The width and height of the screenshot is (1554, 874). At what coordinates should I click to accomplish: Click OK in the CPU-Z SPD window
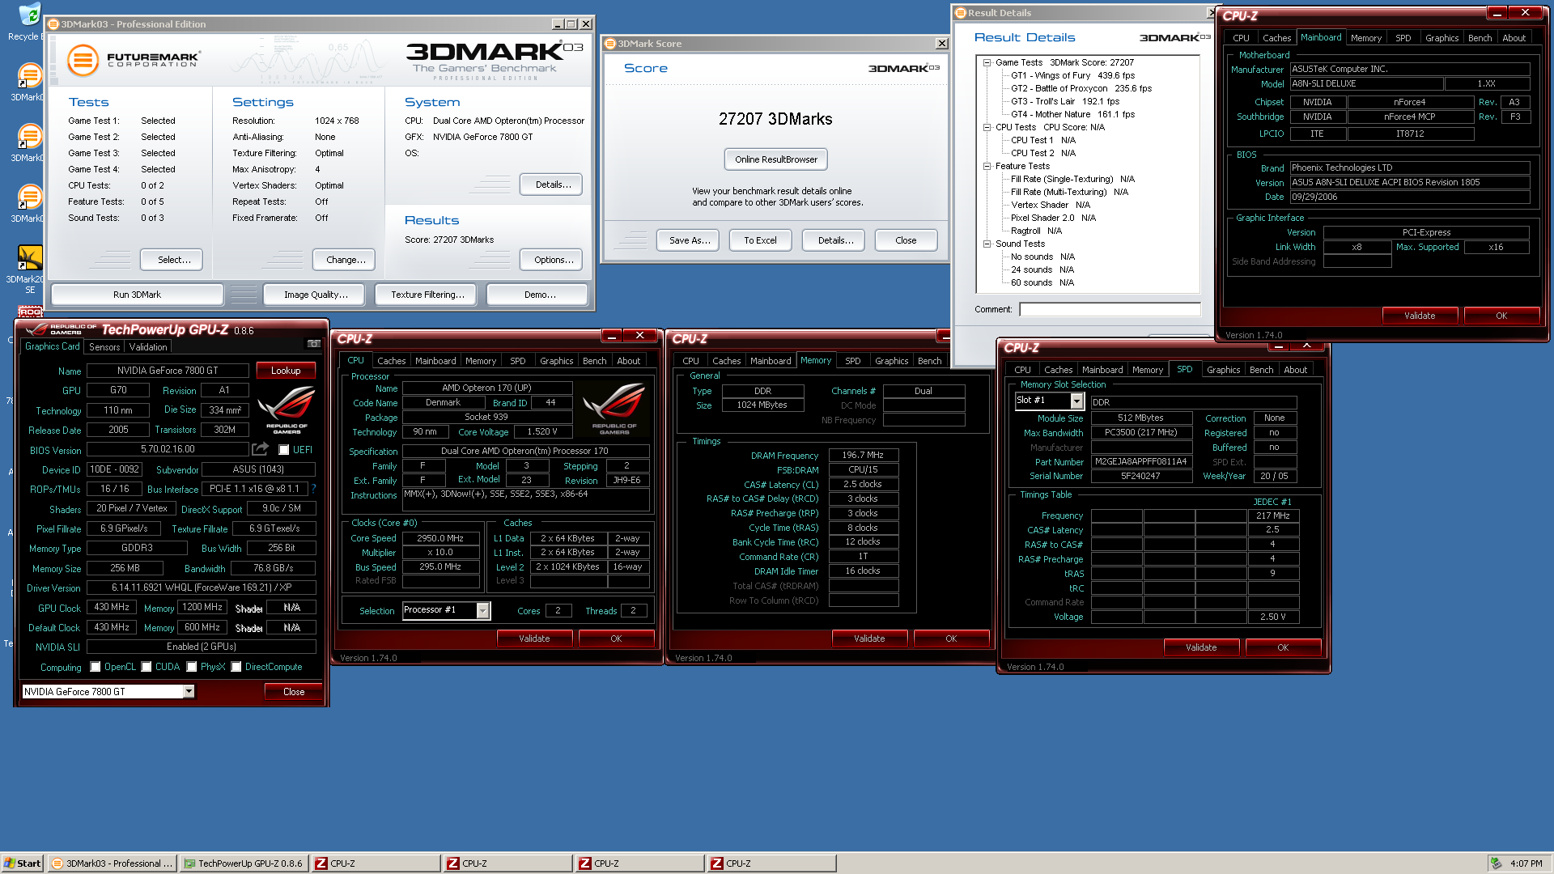tap(1283, 647)
